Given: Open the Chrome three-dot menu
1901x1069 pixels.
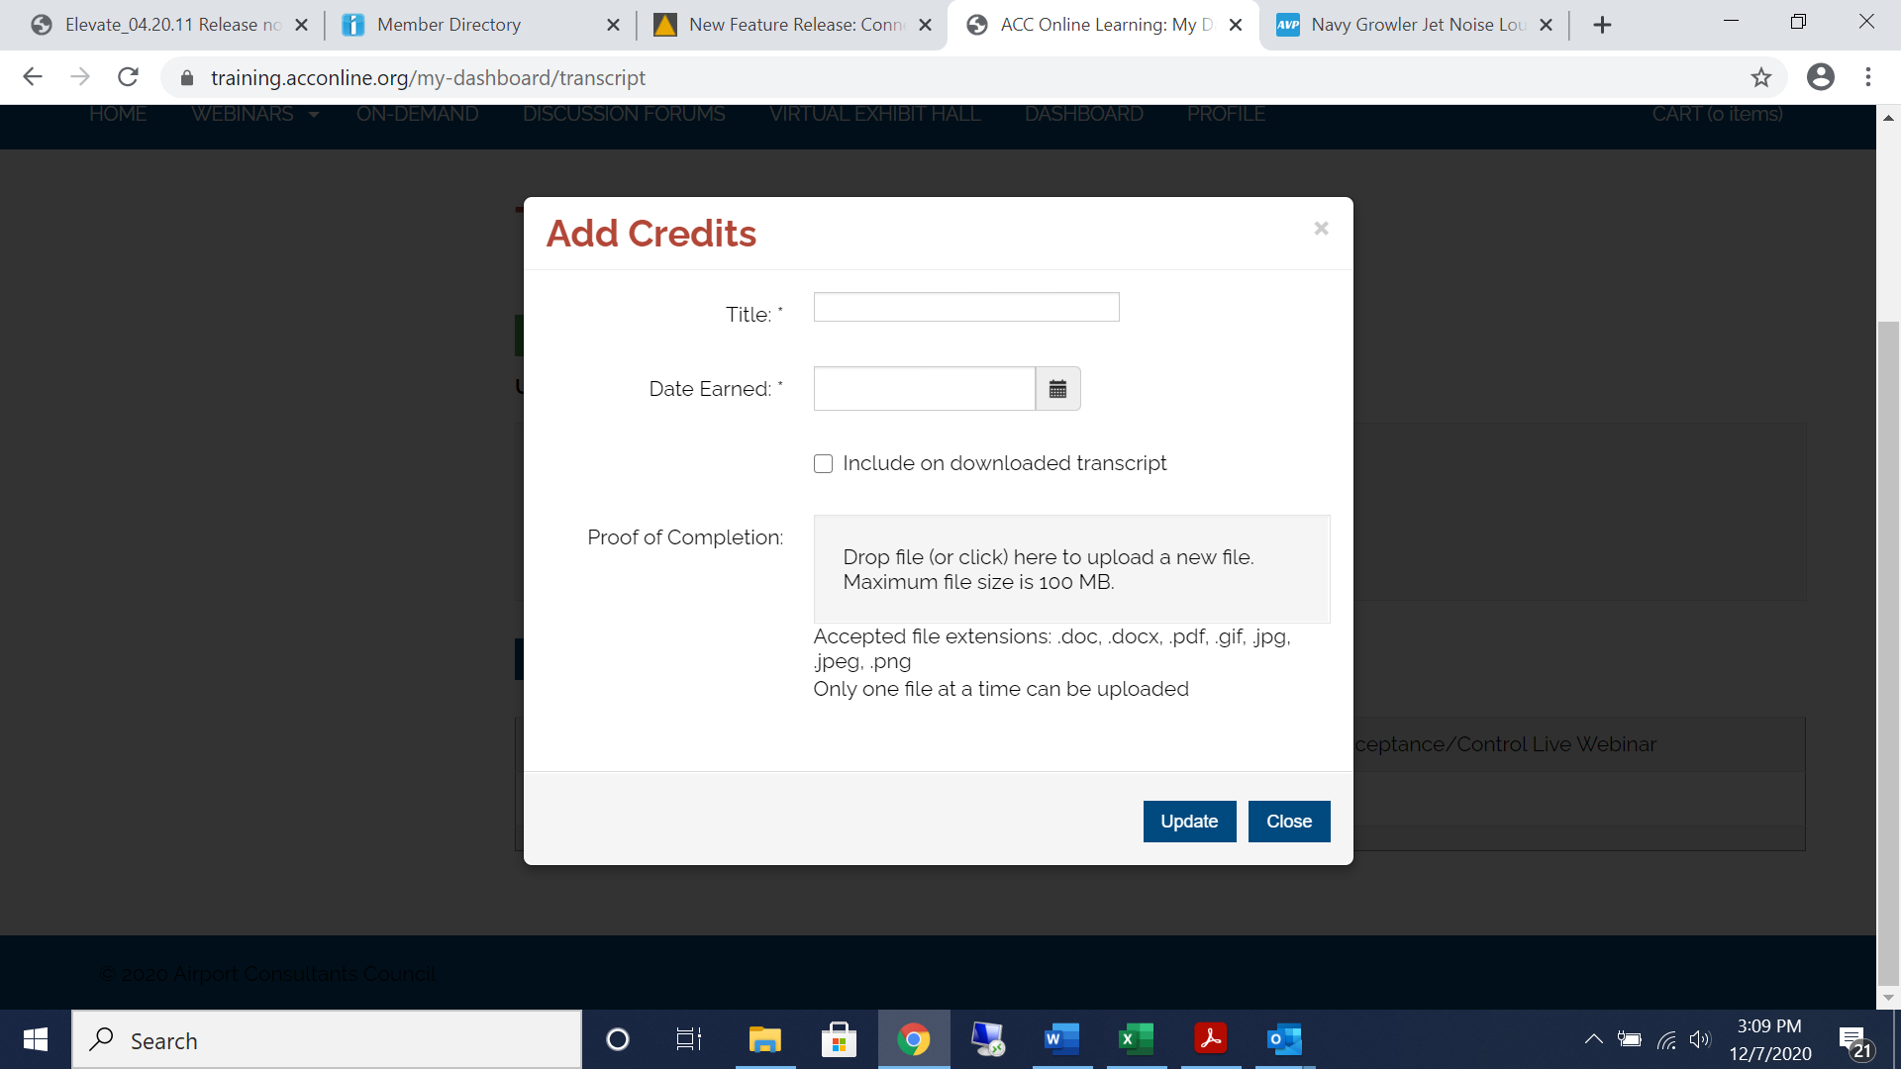Looking at the screenshot, I should point(1868,77).
